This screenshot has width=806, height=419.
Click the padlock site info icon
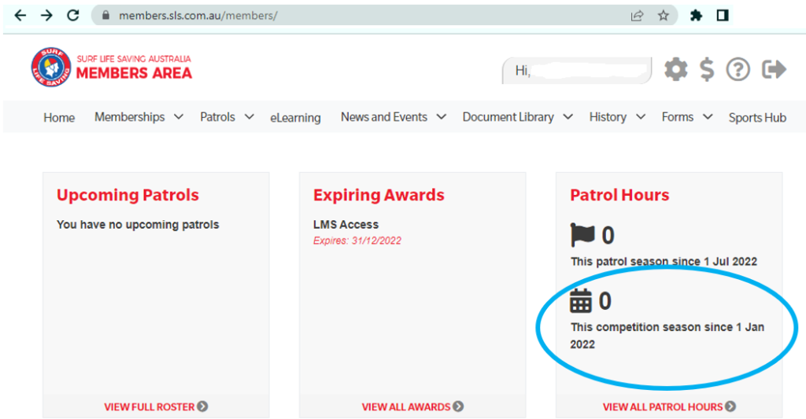click(106, 16)
